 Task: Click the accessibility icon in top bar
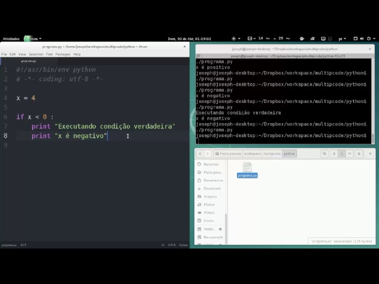point(233,38)
